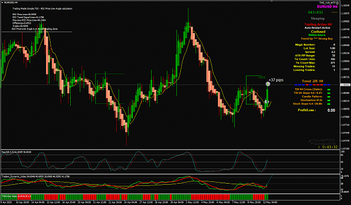Open the chart menu arrow beside EURUSD,H4
Viewport: 351px width, 205px height.
[2, 2]
